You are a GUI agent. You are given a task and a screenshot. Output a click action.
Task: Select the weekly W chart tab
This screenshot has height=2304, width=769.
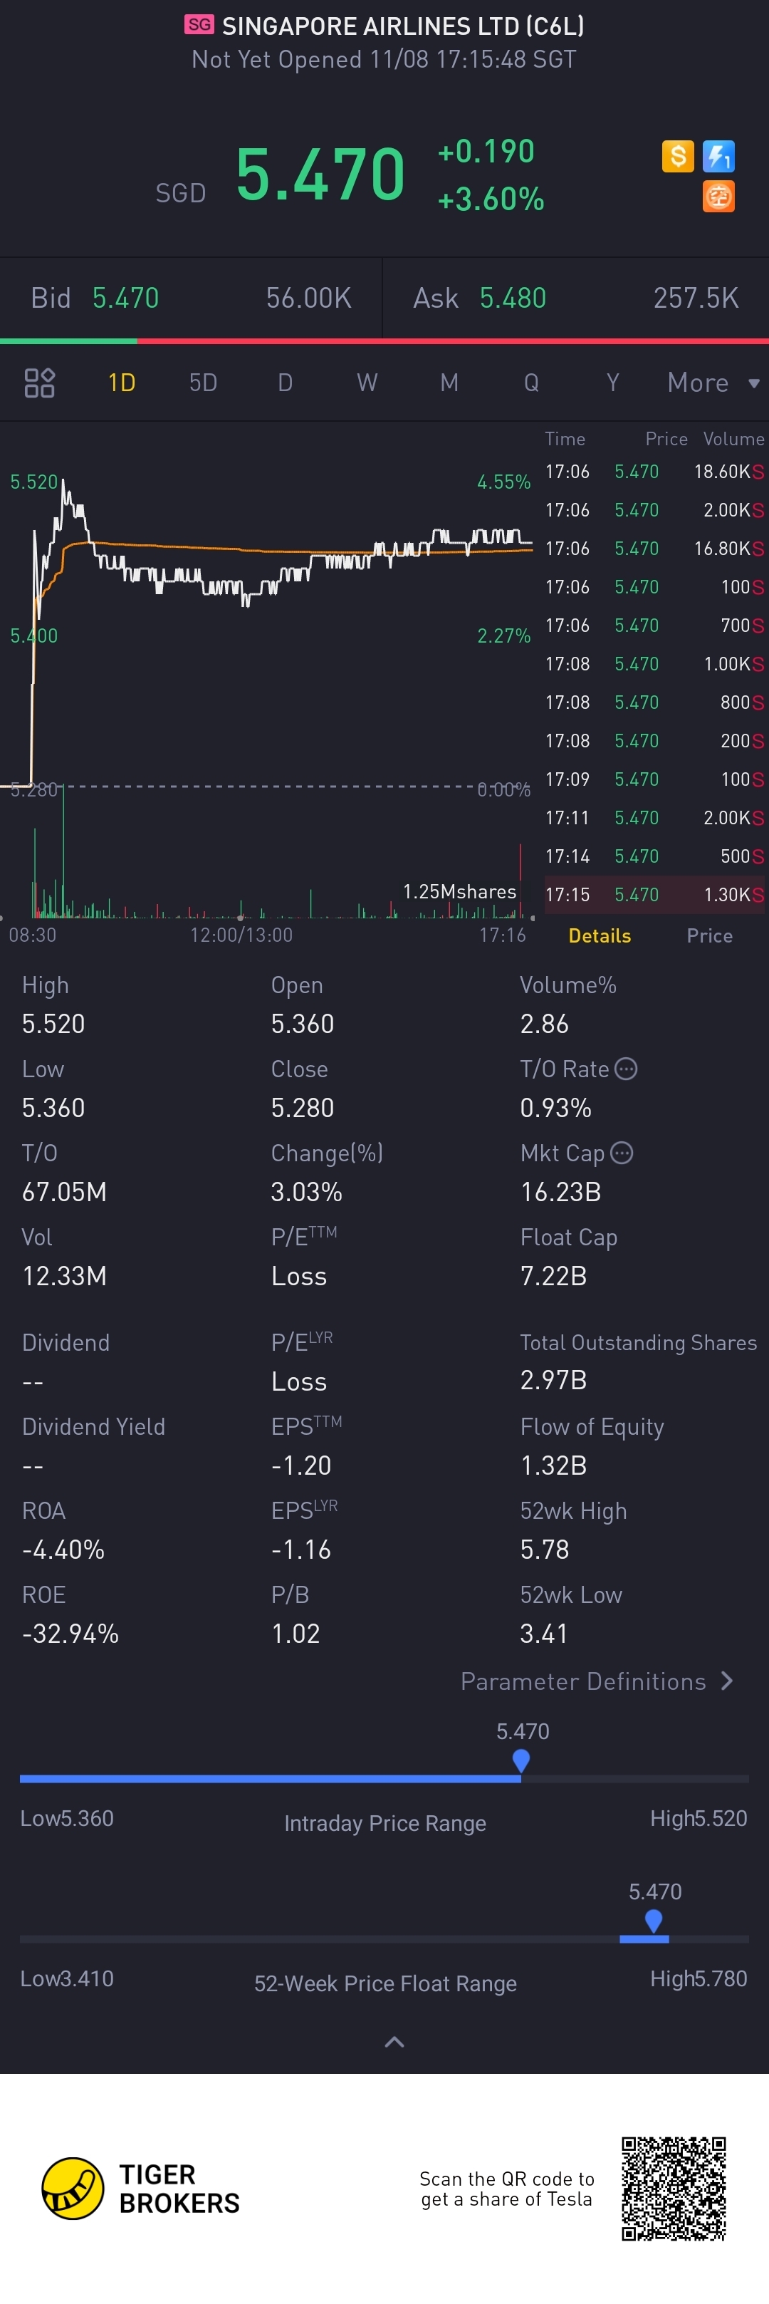click(367, 383)
